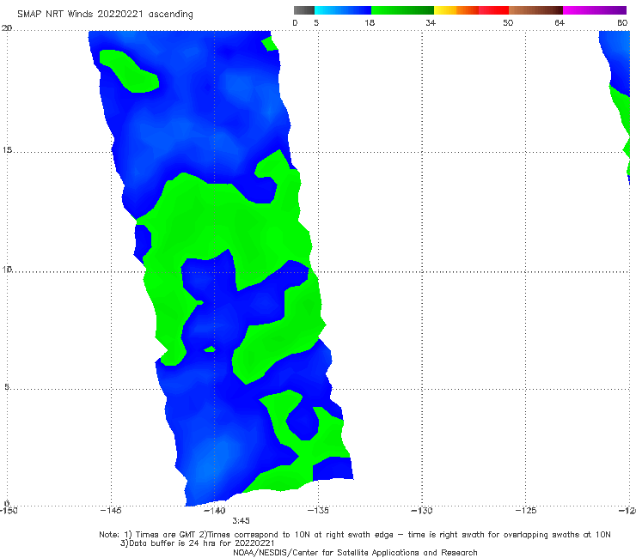Click the latitude axis label '10'
Screen dimensions: 636x558
pyautogui.click(x=7, y=269)
